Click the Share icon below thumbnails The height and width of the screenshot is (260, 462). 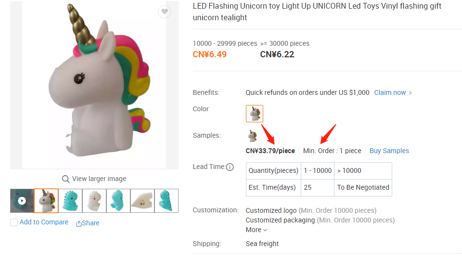[79, 223]
